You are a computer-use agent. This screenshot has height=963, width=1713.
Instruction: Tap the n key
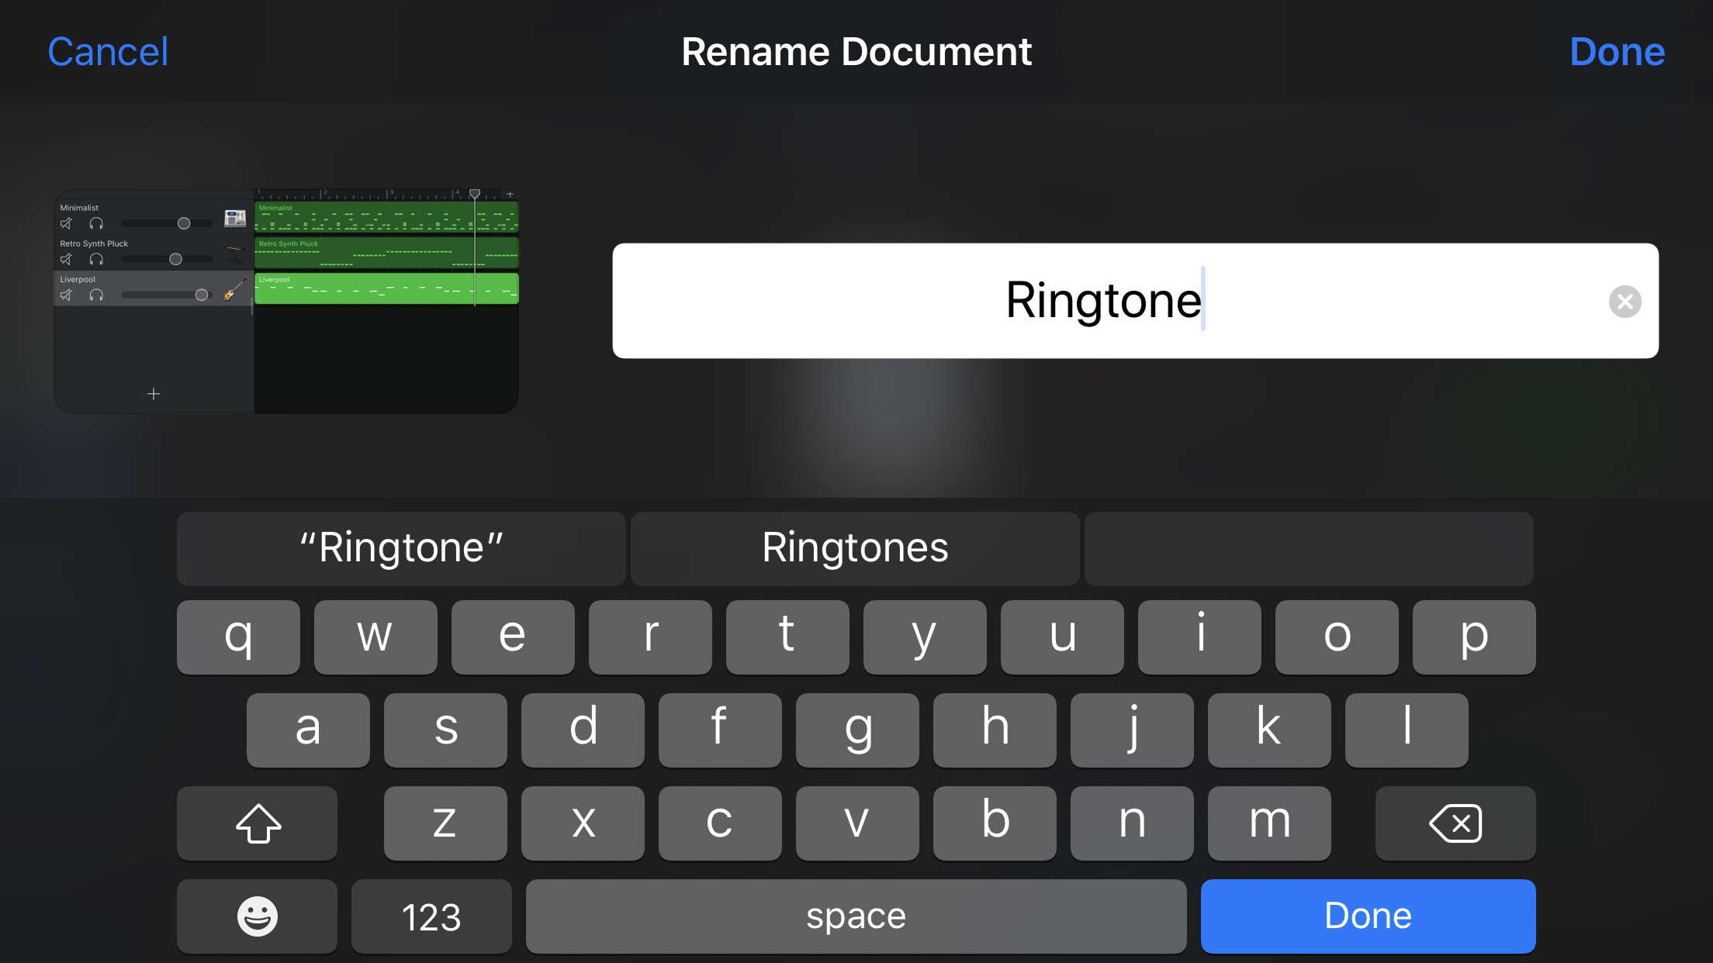pyautogui.click(x=1132, y=823)
